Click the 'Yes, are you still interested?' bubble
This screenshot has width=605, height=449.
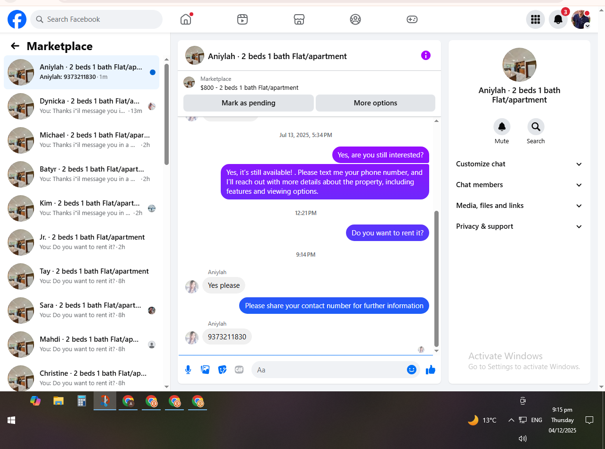380,155
